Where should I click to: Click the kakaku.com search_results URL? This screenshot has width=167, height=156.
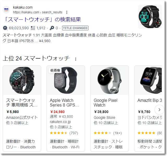click(38, 12)
